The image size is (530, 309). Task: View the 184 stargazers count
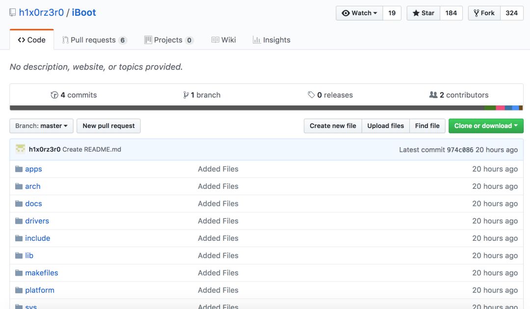click(451, 13)
